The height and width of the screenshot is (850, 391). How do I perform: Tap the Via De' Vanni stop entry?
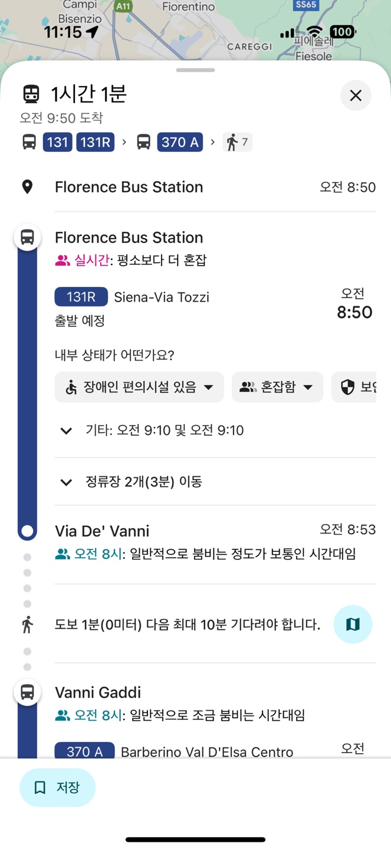click(x=102, y=531)
